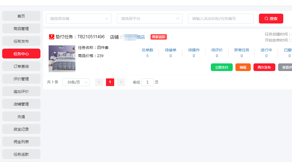Select 任务发布 in the side menu
The image size is (292, 162).
click(21, 41)
